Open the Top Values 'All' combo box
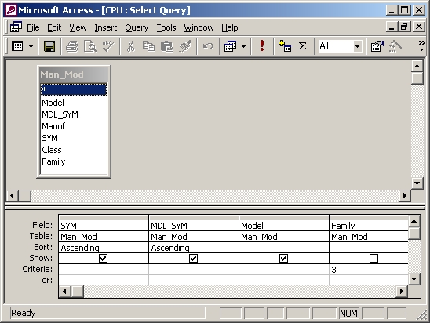Image resolution: width=430 pixels, height=323 pixels. [x=357, y=46]
